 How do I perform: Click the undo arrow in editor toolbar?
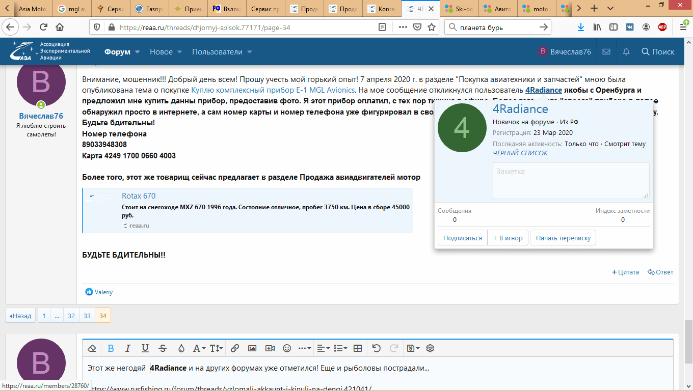tap(376, 348)
